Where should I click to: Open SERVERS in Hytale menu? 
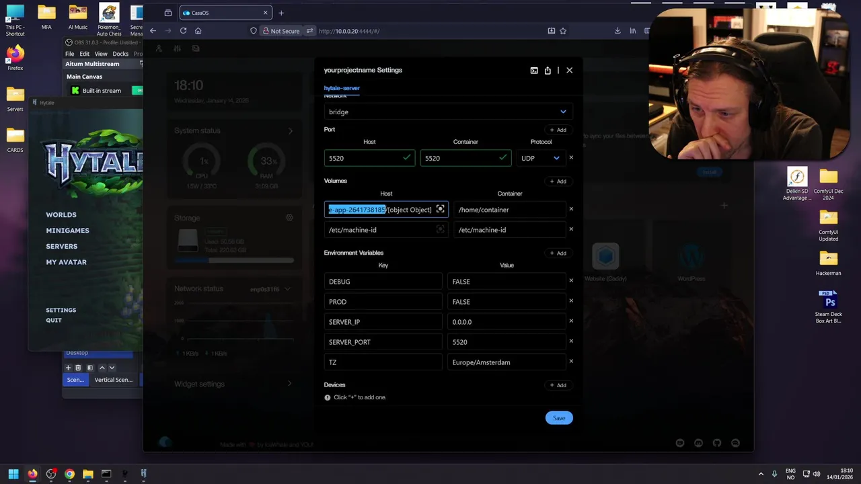62,247
